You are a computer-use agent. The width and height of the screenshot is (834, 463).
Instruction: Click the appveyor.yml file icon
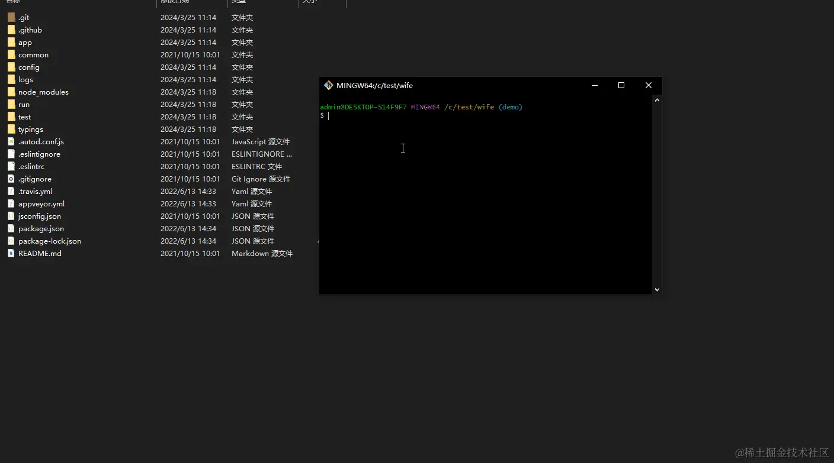[11, 204]
